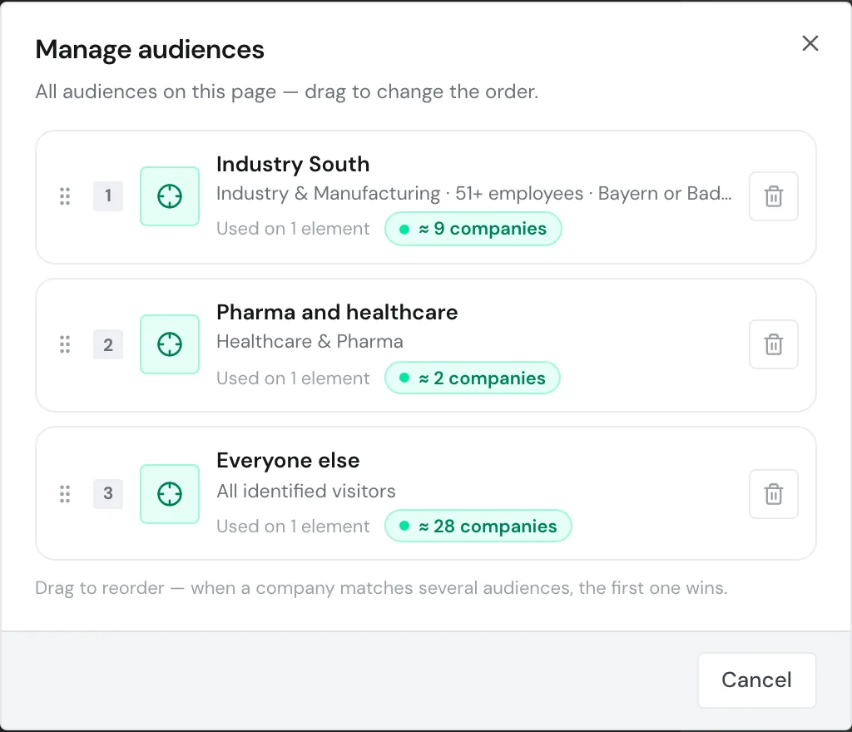Click the 'Drag to reorder' hint text

pyautogui.click(x=381, y=587)
